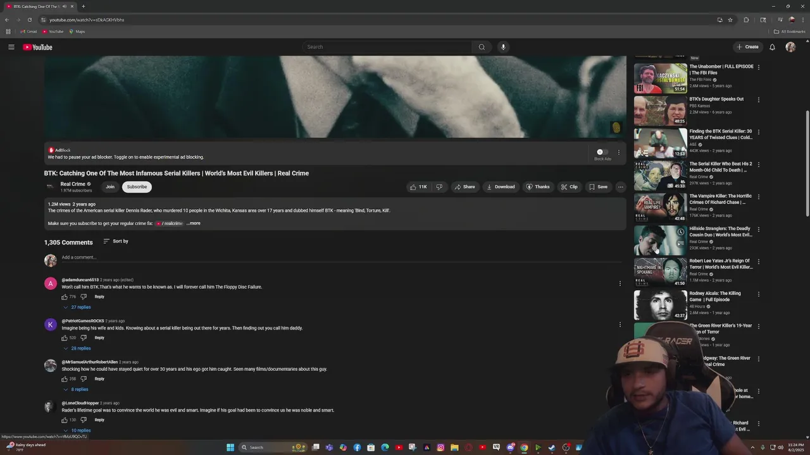This screenshot has height=455, width=810.
Task: Open the Create menu button
Action: point(747,47)
